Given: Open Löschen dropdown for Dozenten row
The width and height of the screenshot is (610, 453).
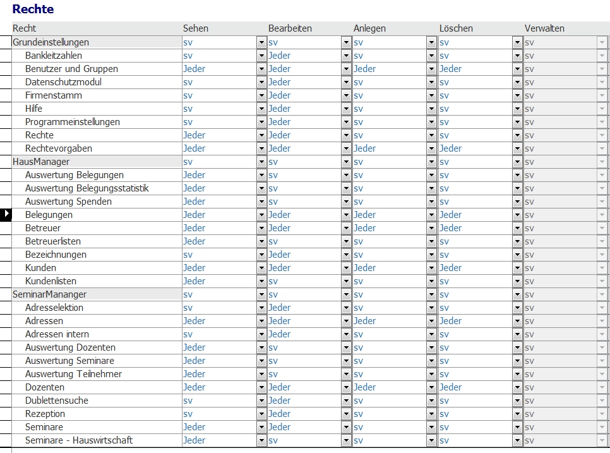Looking at the screenshot, I should point(517,387).
